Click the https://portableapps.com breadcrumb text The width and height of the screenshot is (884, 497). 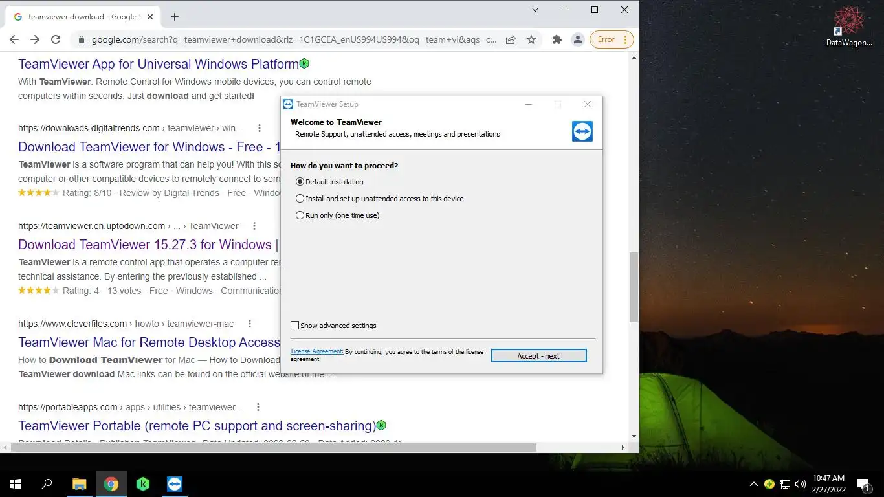click(x=68, y=407)
